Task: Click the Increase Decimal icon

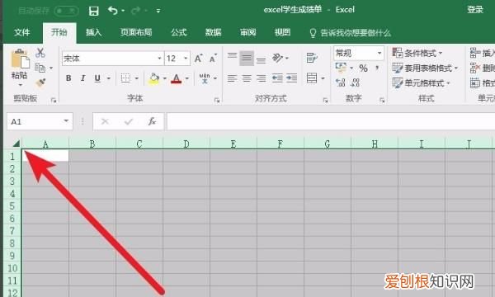Action: click(x=341, y=82)
